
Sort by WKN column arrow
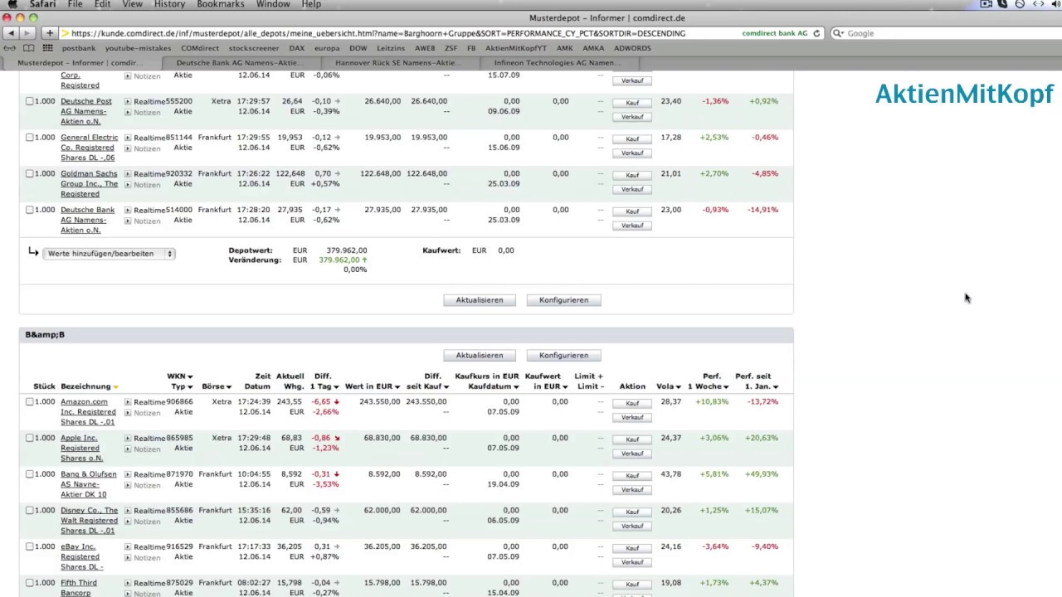(190, 377)
